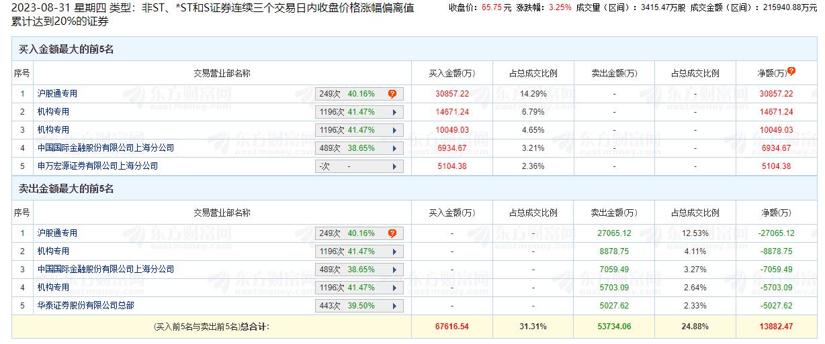Expand arrow for 中国国际金融 in sell list
Viewport: 825px width, 344px height.
coord(394,270)
